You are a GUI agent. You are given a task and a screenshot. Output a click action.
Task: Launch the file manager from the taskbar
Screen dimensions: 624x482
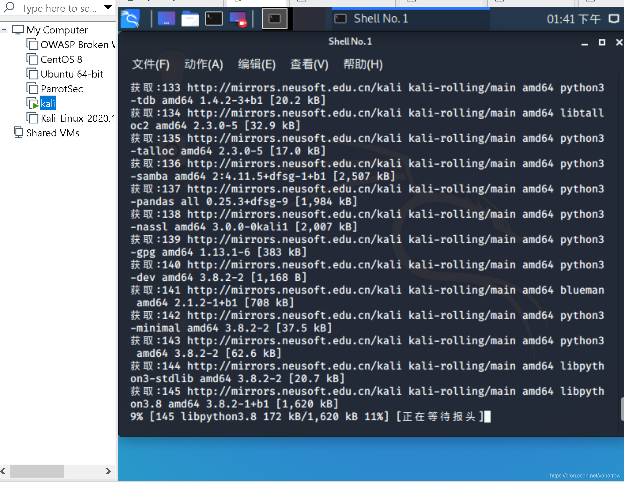(x=190, y=19)
